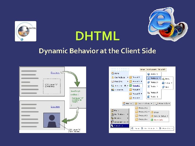Viewport: 195px width, 146px height.
Task: Select the navy highlighted row in dark gray menu
Action: 120,126
